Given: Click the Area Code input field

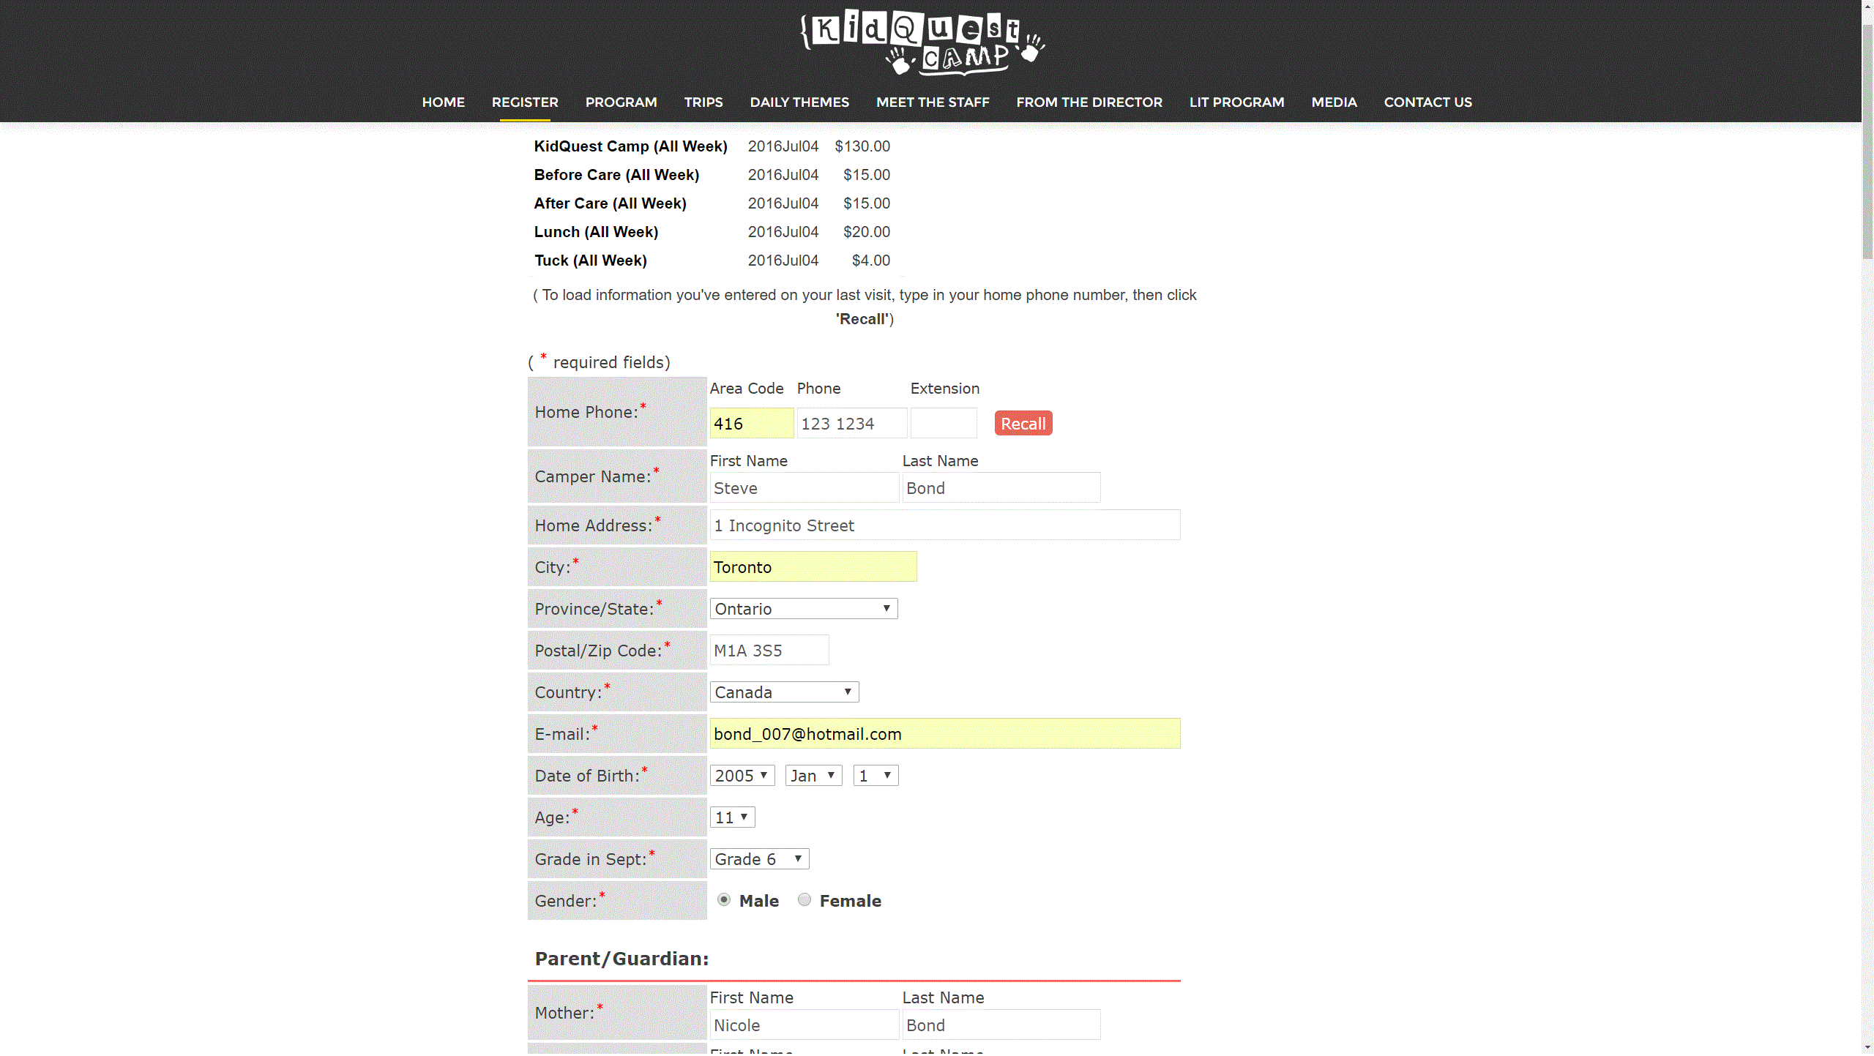Looking at the screenshot, I should coord(751,423).
